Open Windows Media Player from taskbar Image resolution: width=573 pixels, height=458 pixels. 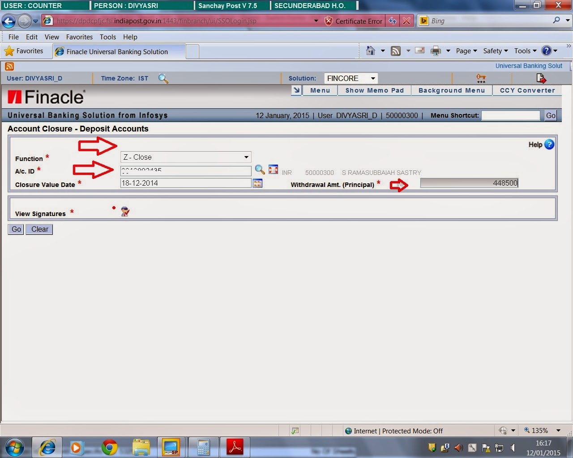[76, 447]
